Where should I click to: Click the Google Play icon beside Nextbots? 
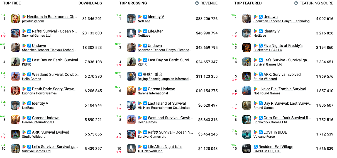[24, 17]
